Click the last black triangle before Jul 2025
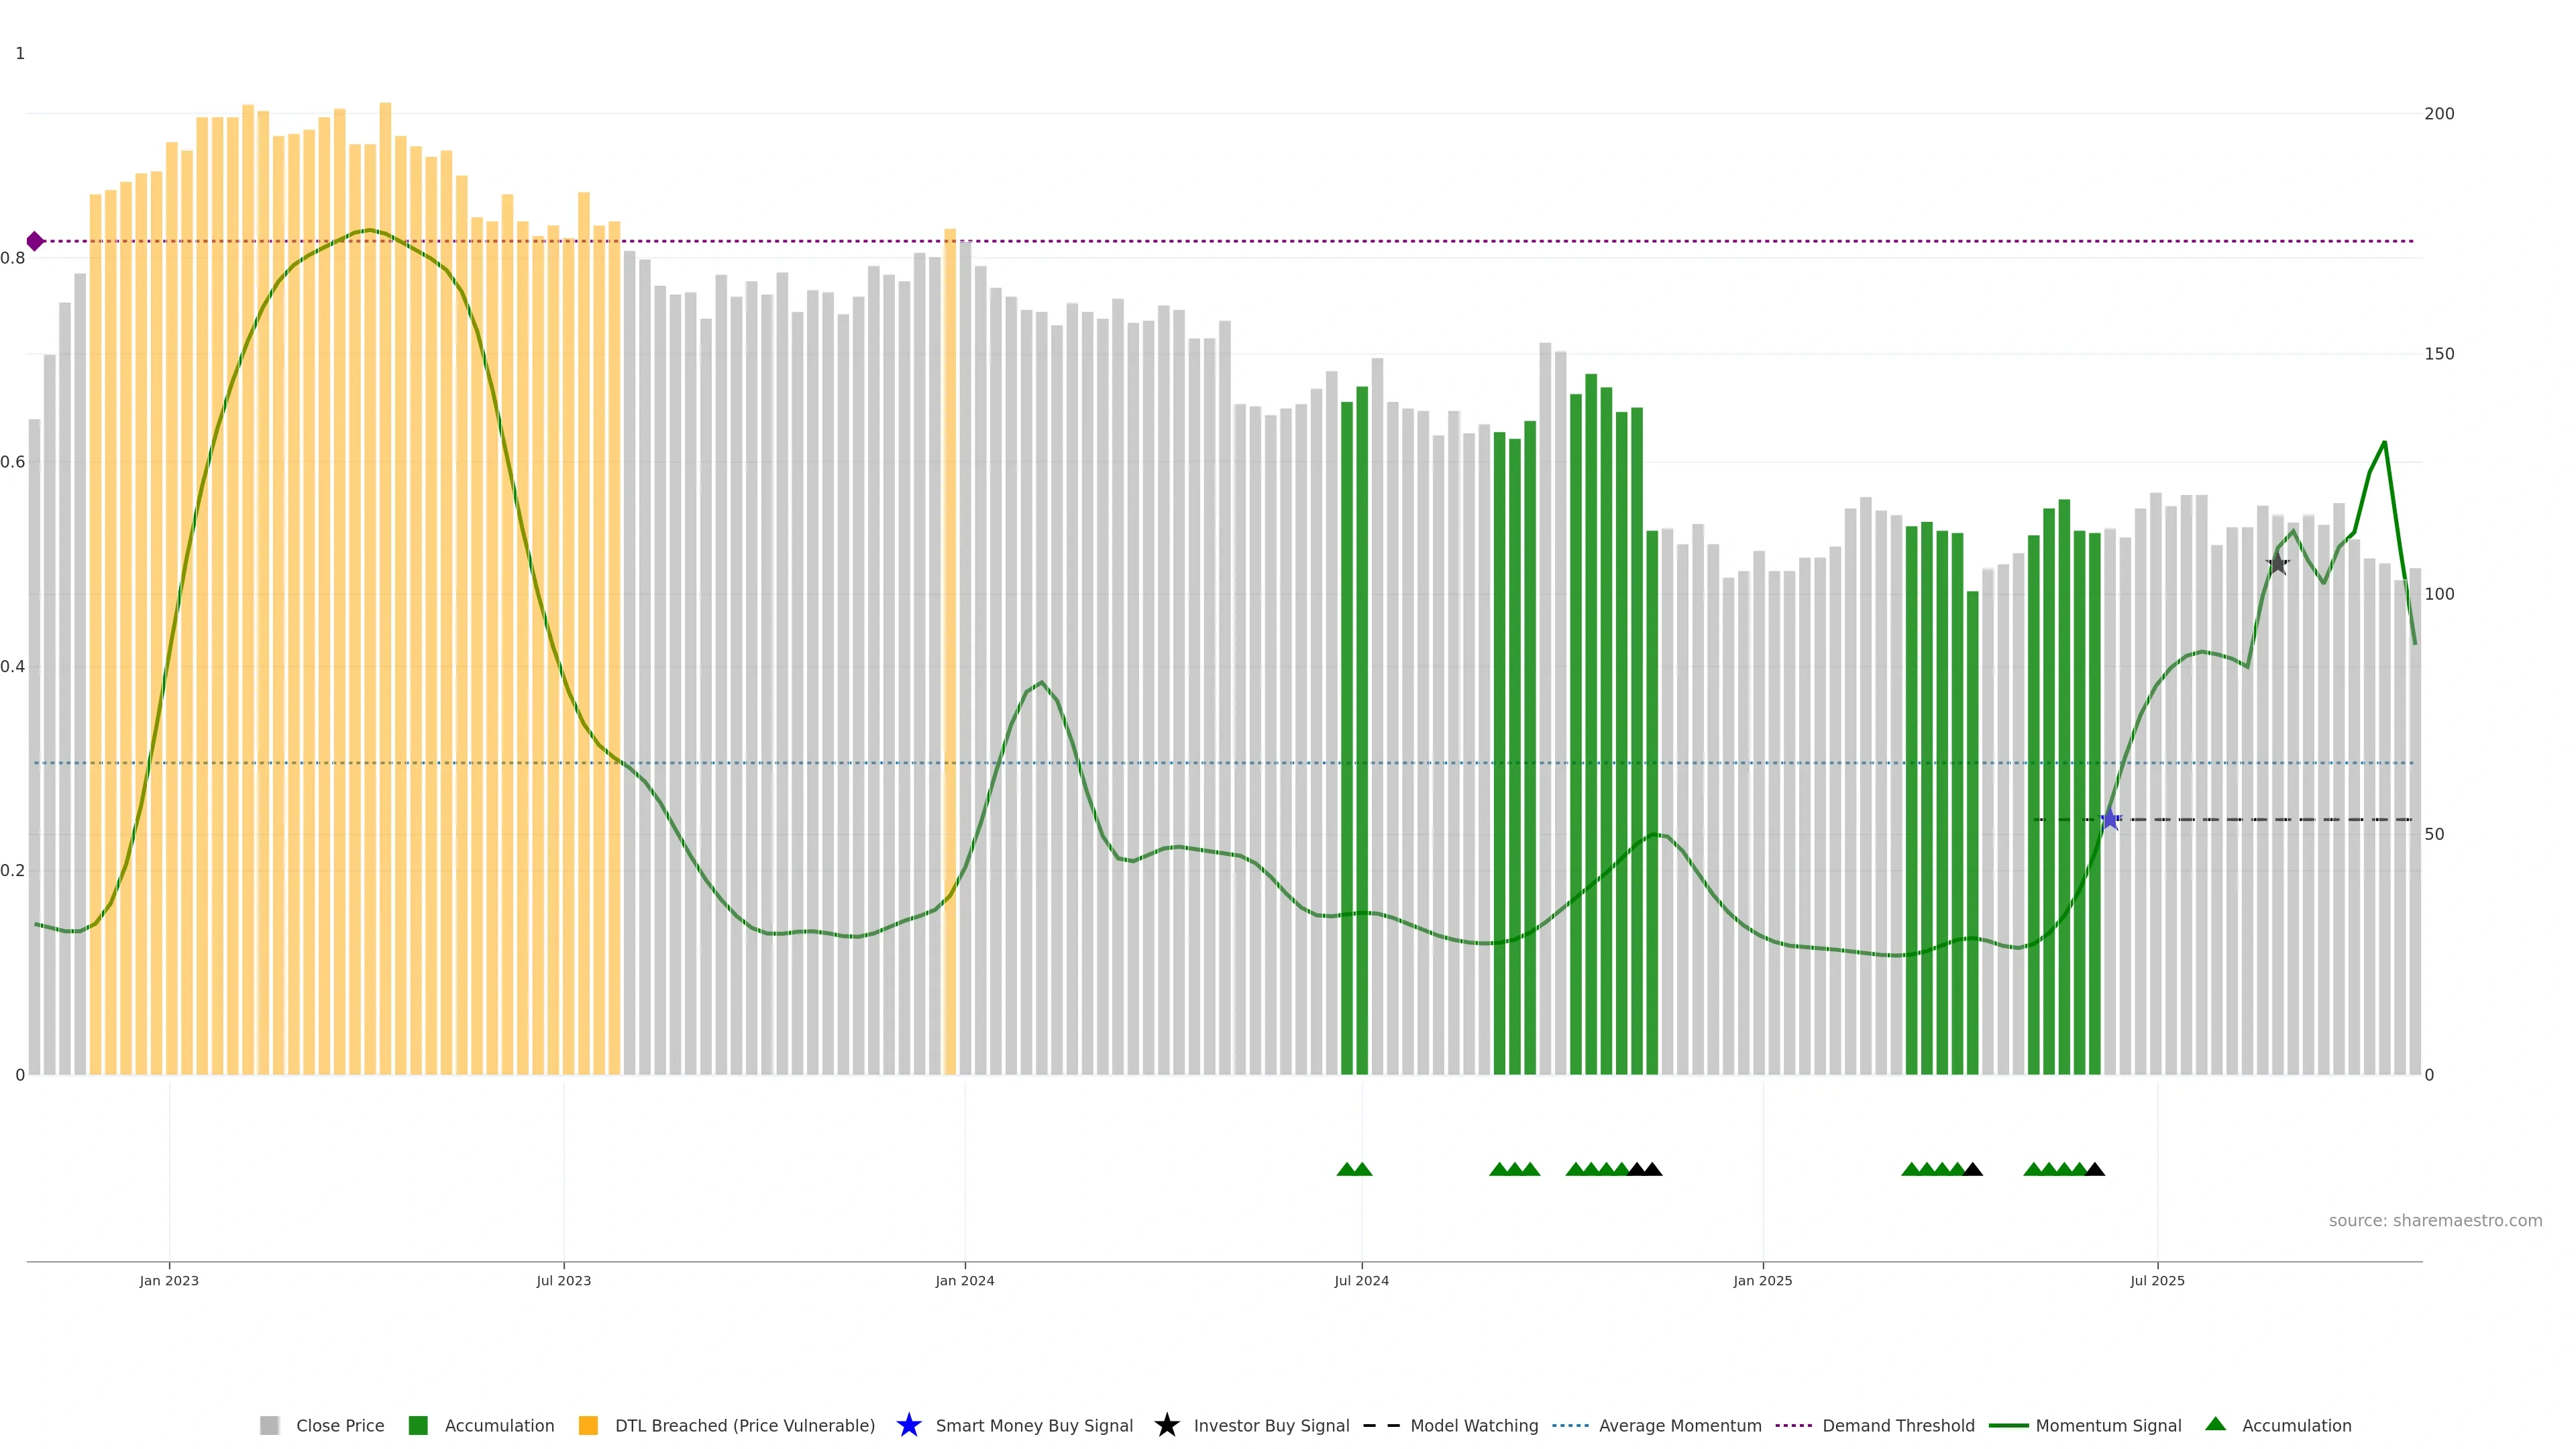 coord(2095,1169)
